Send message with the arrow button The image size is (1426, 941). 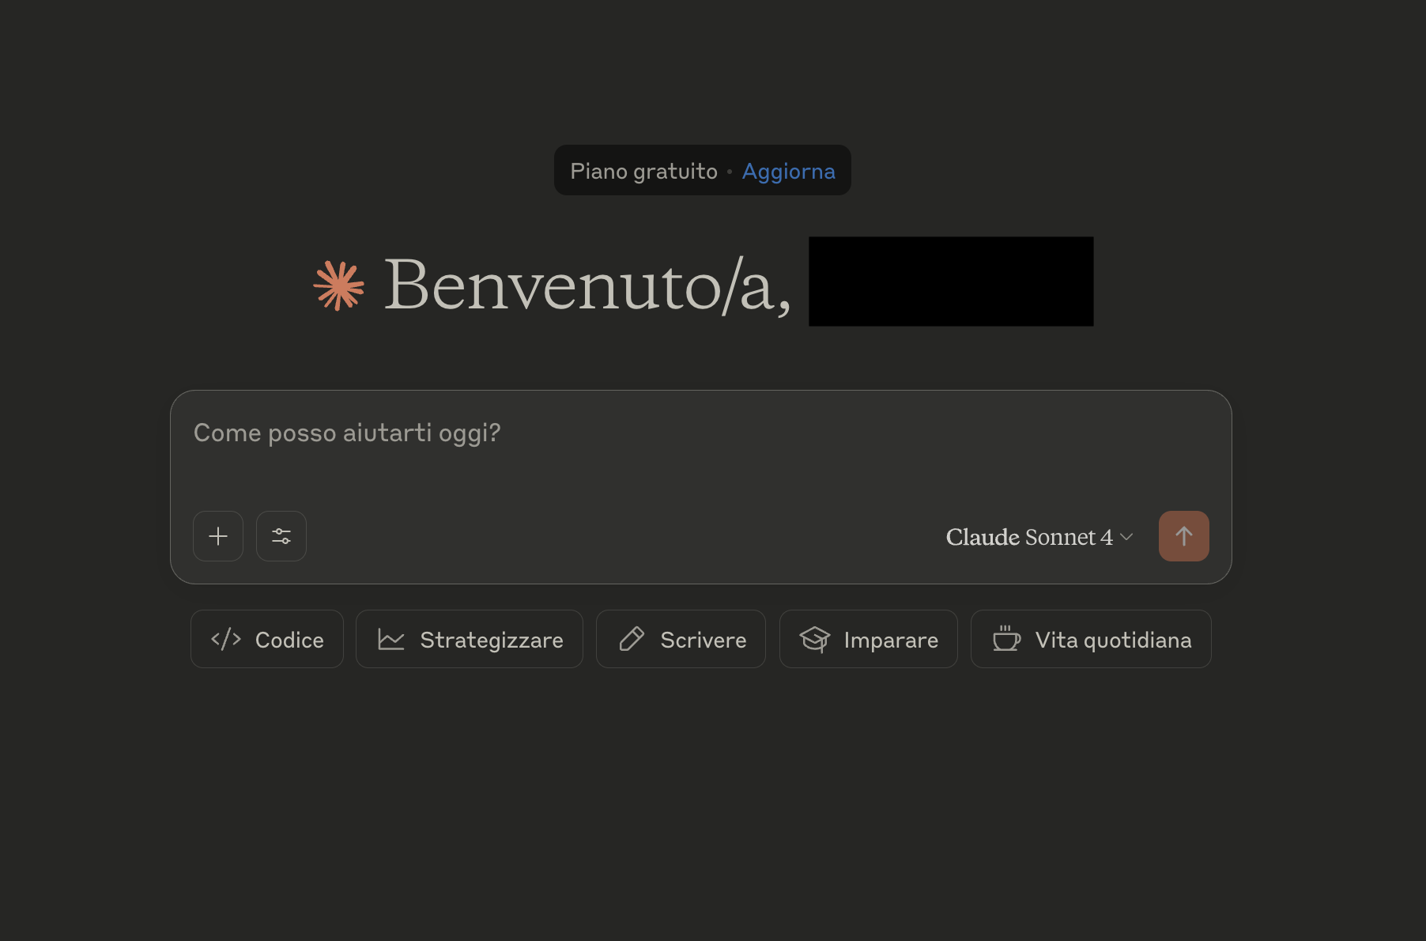click(1183, 536)
